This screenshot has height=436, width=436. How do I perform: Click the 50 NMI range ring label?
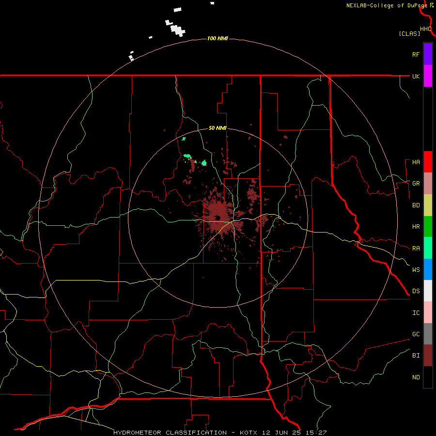(218, 128)
